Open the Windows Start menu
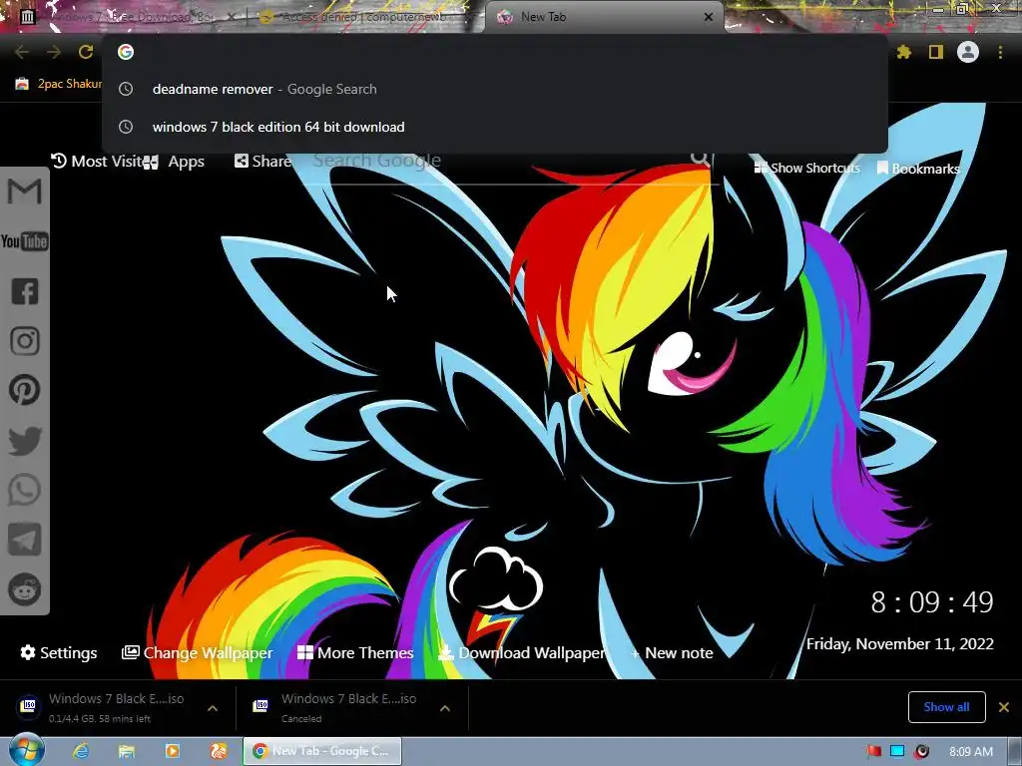The height and width of the screenshot is (766, 1022). [26, 749]
